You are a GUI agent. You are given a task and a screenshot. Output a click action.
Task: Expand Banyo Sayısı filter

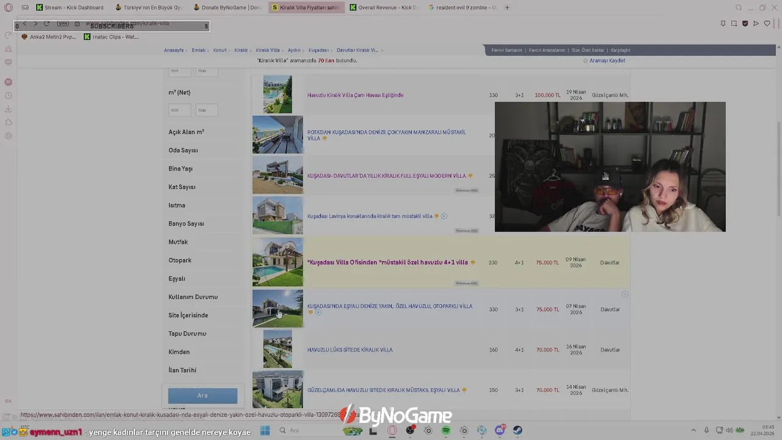click(x=186, y=224)
